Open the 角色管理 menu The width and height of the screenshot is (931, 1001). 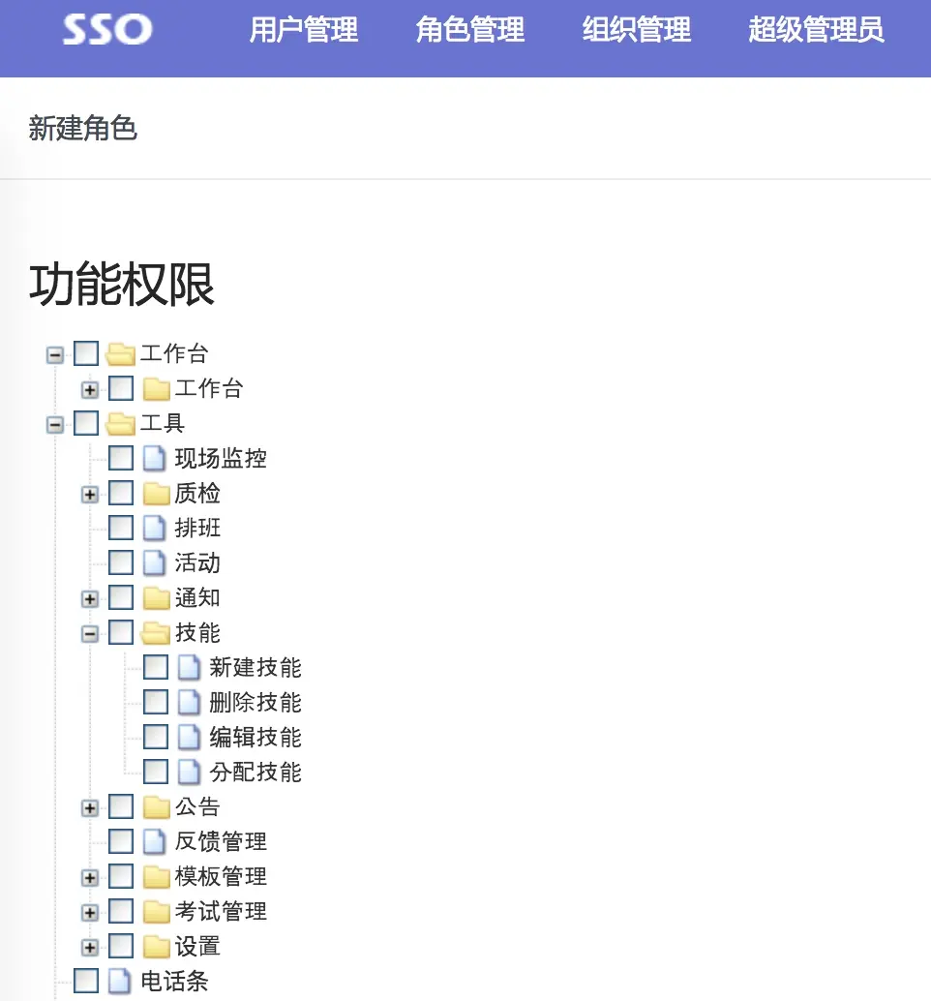470,29
